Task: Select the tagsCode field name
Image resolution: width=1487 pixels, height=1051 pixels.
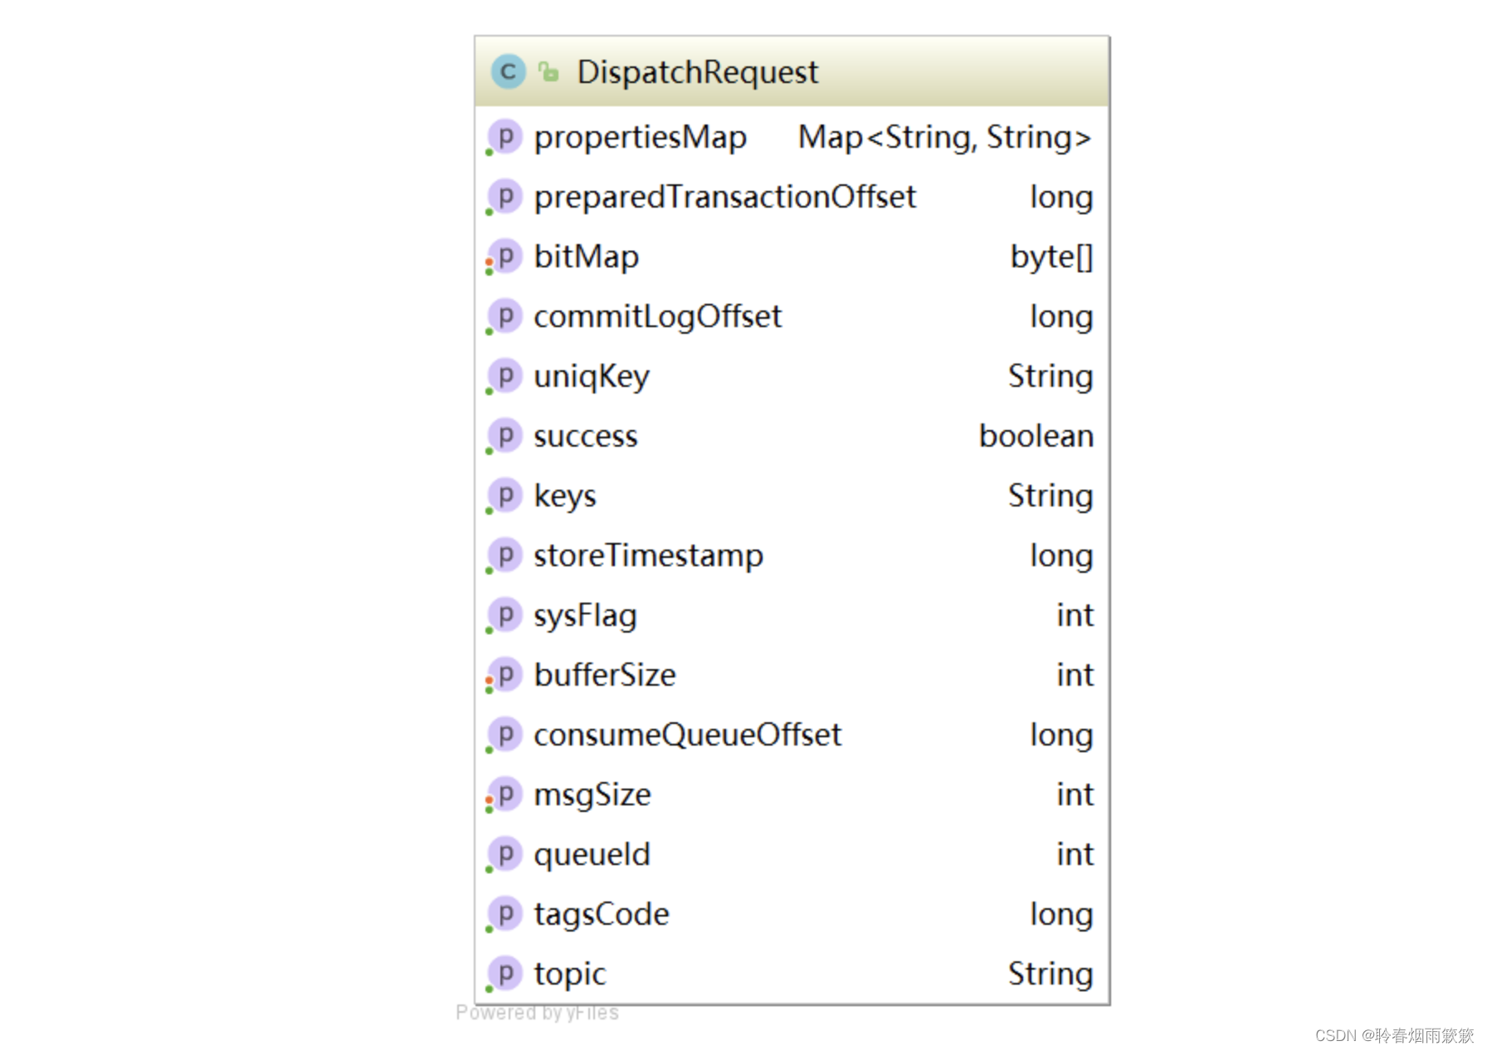Action: [x=602, y=915]
